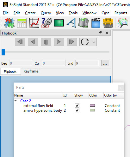Jump to first flipbook frame
130x157 pixels.
point(20,42)
